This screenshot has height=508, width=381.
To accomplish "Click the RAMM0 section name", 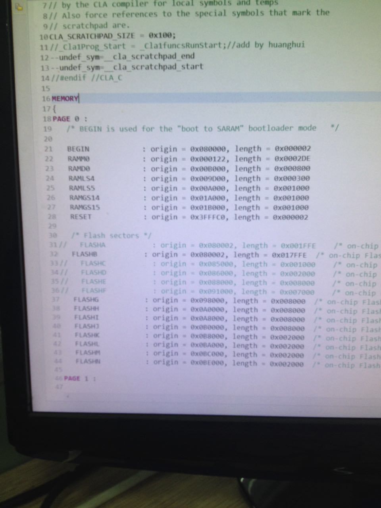I will tap(79, 159).
